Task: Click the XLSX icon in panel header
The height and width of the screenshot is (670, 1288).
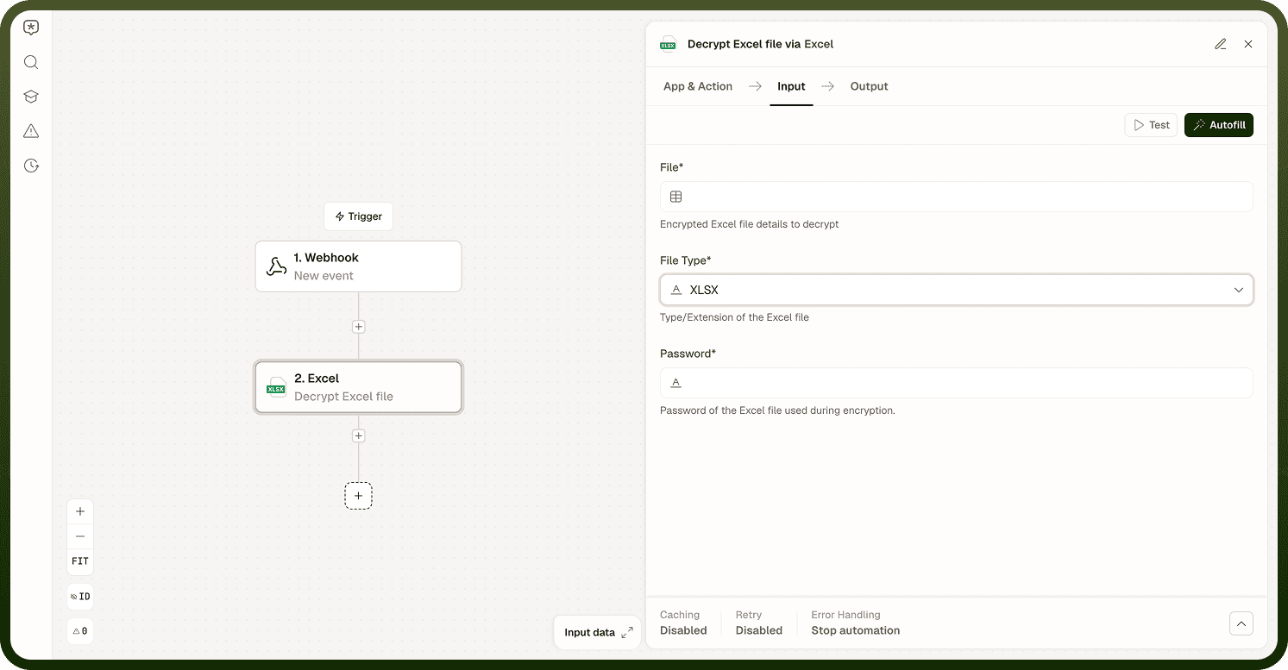Action: [669, 44]
